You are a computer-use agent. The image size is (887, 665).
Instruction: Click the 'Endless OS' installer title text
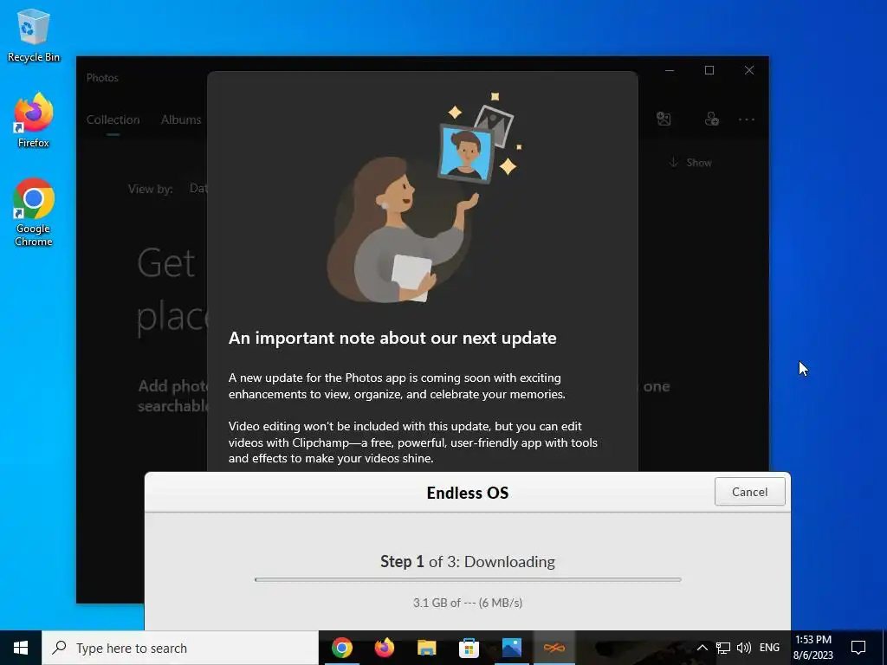click(x=468, y=493)
